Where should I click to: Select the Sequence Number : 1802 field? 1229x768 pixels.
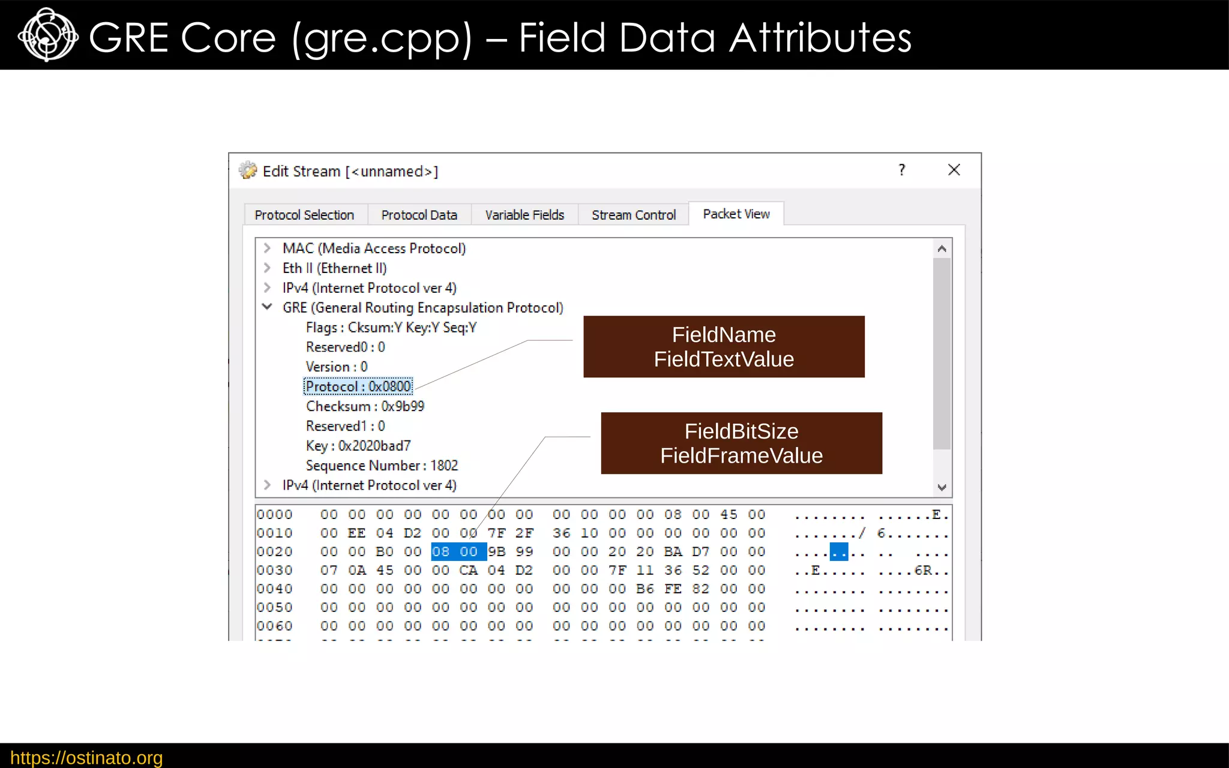tap(382, 466)
